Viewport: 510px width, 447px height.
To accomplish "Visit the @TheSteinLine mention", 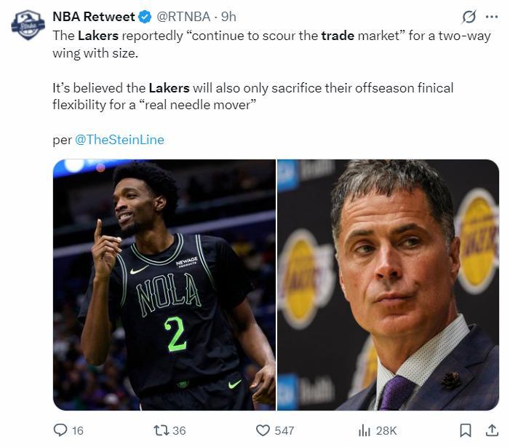I will pyautogui.click(x=119, y=140).
